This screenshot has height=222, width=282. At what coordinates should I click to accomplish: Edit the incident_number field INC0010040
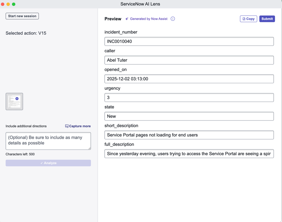point(189,41)
